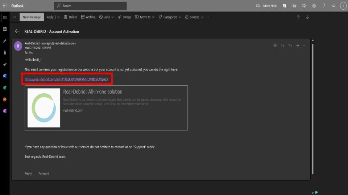This screenshot has width=348, height=195.
Task: Click the Skype icon in top bar
Action: [285, 6]
